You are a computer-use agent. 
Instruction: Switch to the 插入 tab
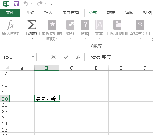(48, 13)
